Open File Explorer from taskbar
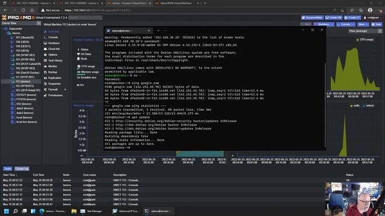The height and width of the screenshot is (216, 385). click(x=73, y=211)
